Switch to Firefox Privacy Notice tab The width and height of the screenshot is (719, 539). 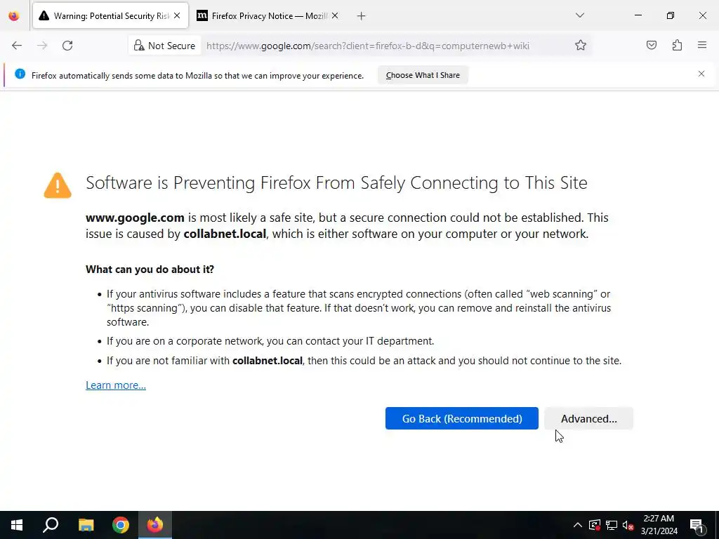point(263,15)
